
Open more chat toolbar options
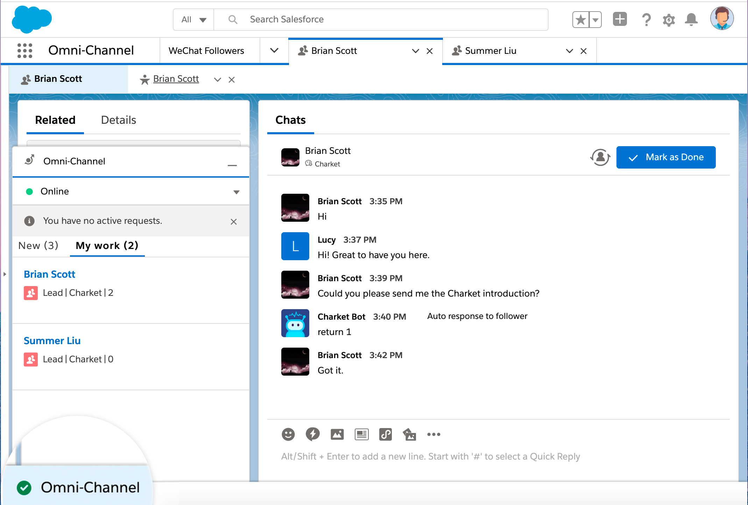click(x=433, y=434)
